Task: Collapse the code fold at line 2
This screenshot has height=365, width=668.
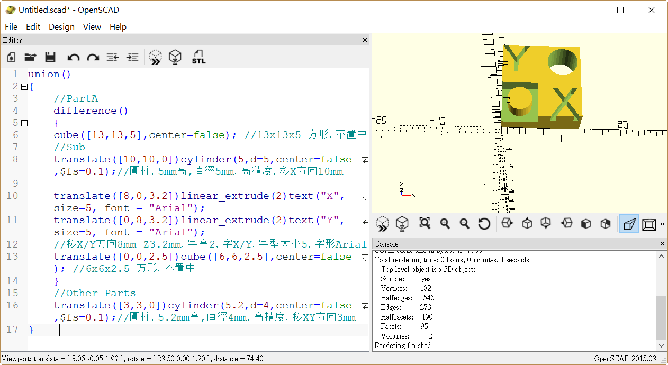Action: pos(23,86)
